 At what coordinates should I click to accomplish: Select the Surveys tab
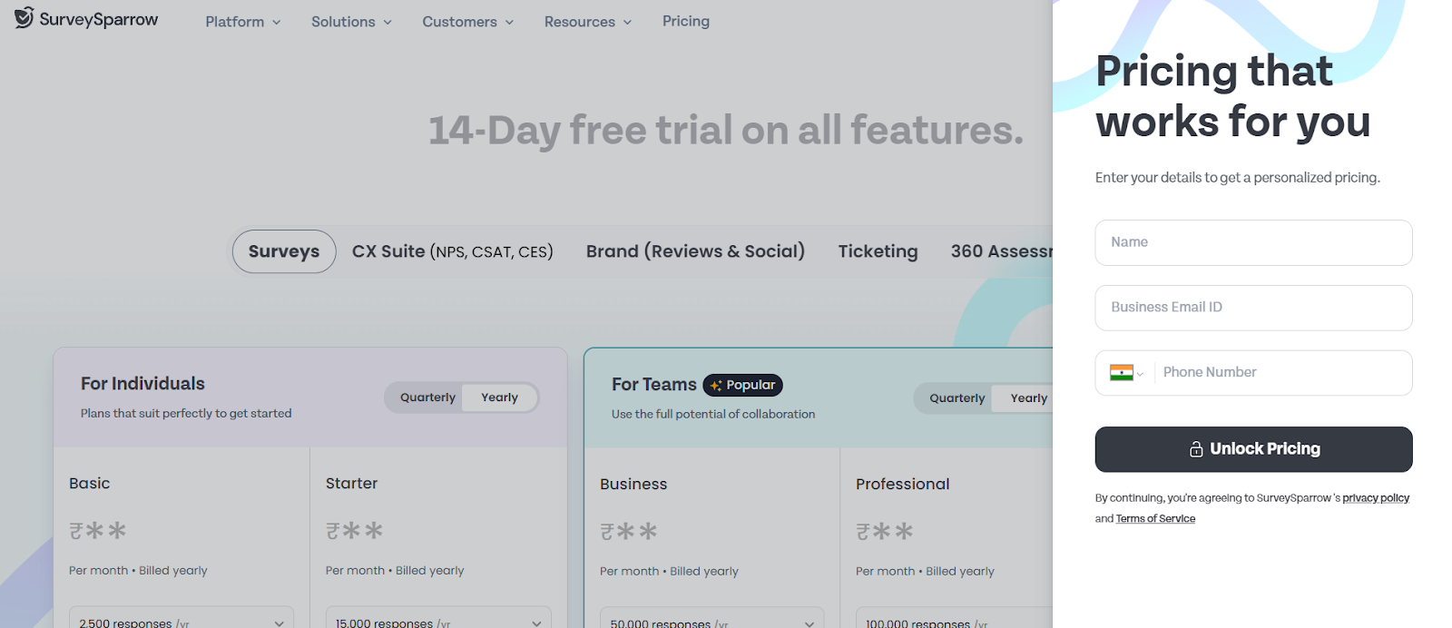(284, 251)
